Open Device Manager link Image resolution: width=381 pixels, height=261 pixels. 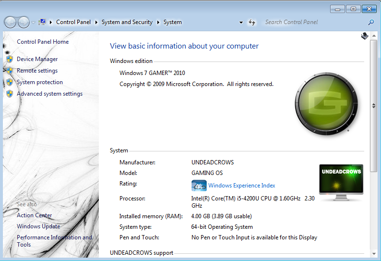(37, 59)
